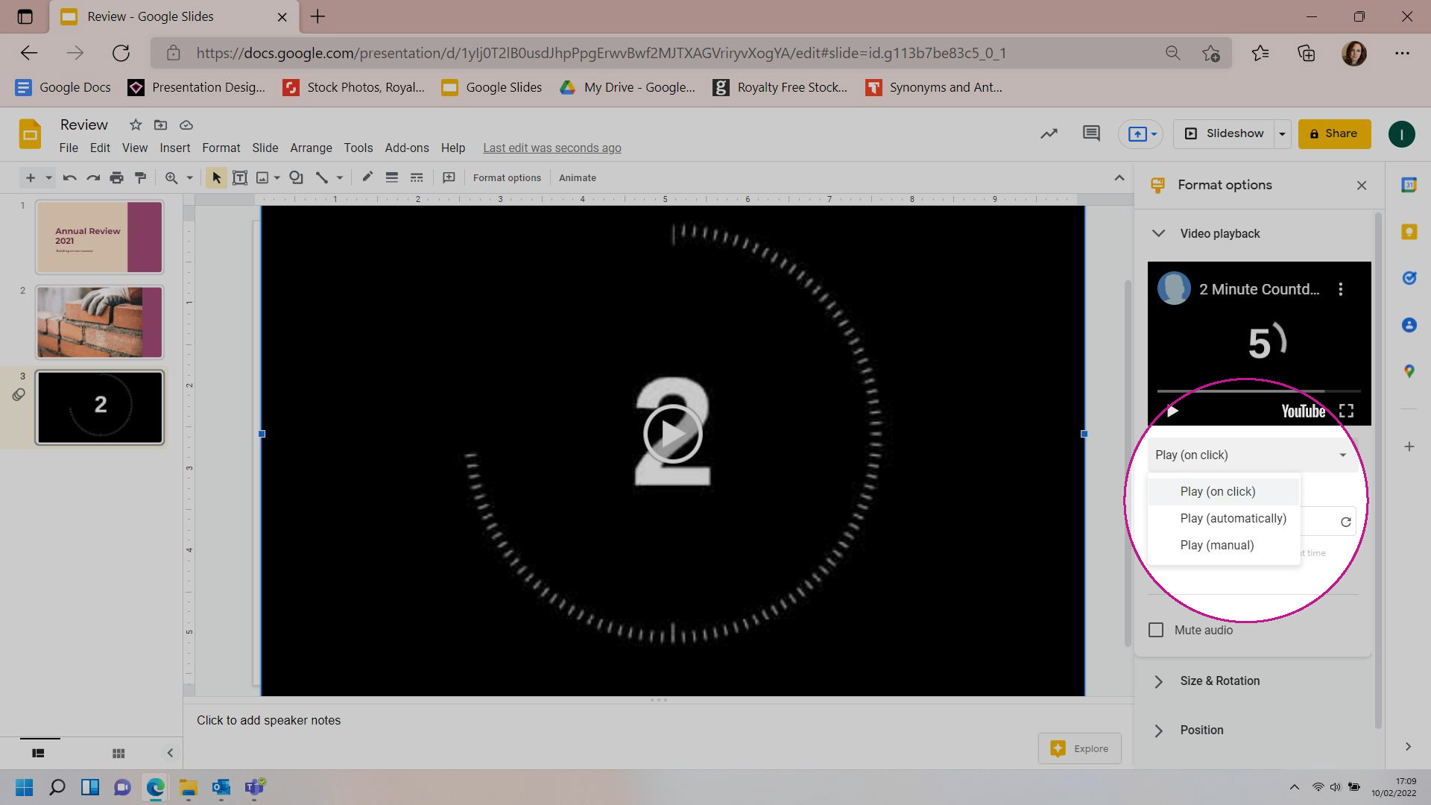1431x805 pixels.
Task: Expand the Position section
Action: pos(1157,729)
